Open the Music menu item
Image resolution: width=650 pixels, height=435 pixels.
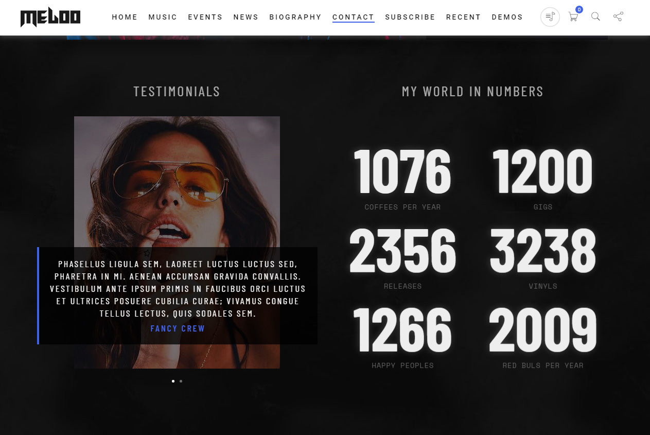(x=163, y=17)
